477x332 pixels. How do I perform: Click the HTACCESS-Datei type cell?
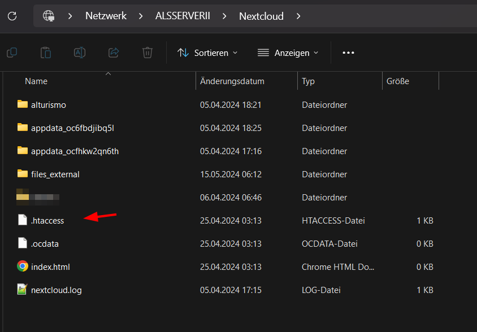point(333,220)
